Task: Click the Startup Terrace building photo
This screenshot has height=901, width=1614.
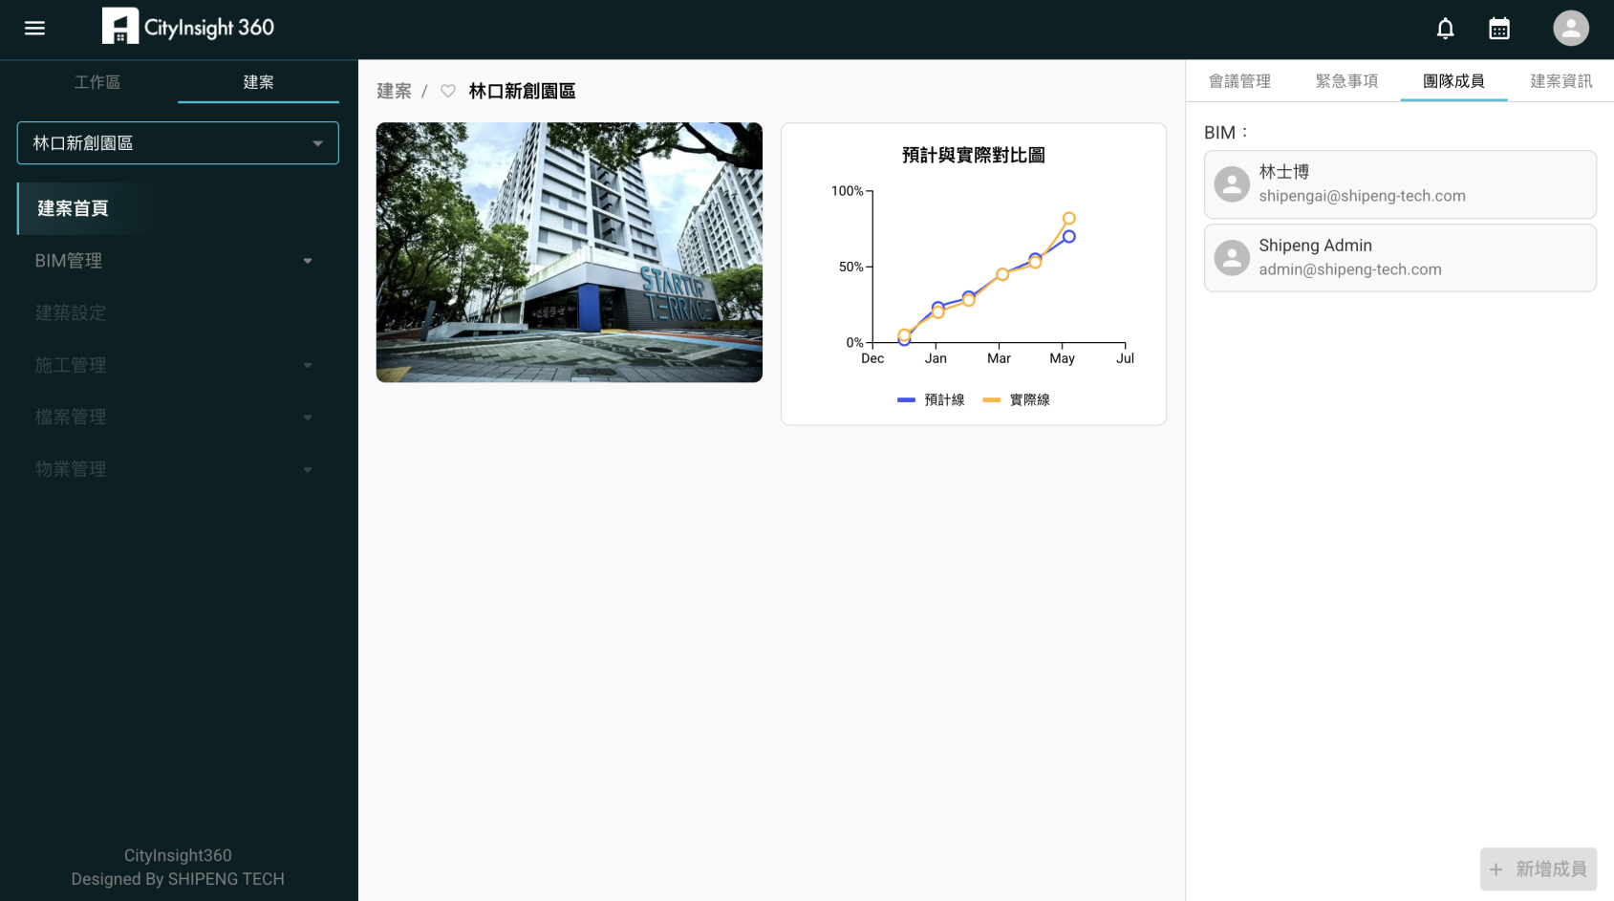Action: coord(570,252)
